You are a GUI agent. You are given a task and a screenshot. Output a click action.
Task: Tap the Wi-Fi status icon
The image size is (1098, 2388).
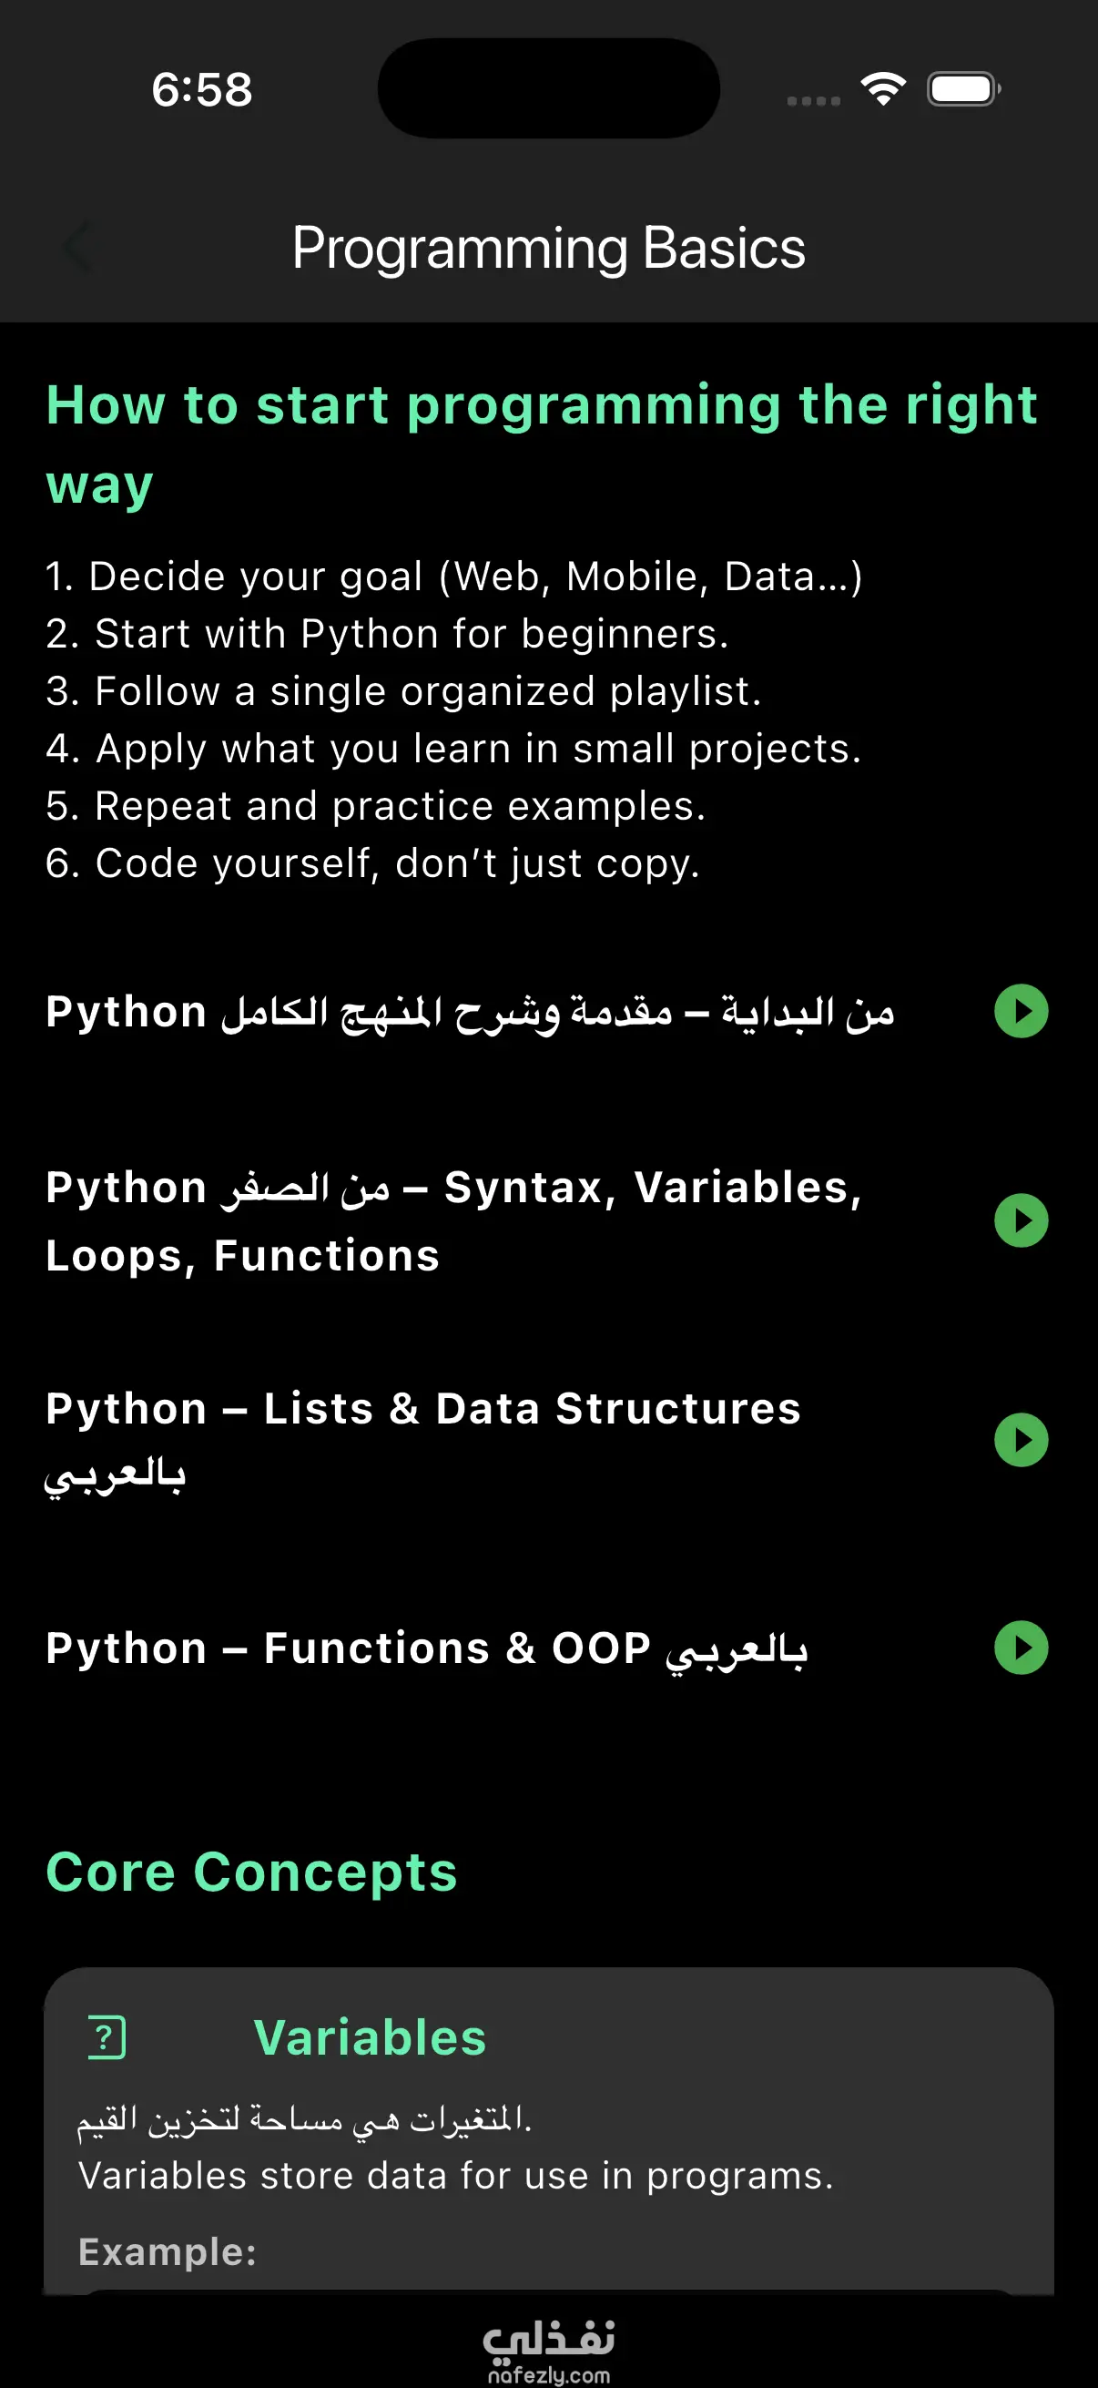pyautogui.click(x=883, y=89)
